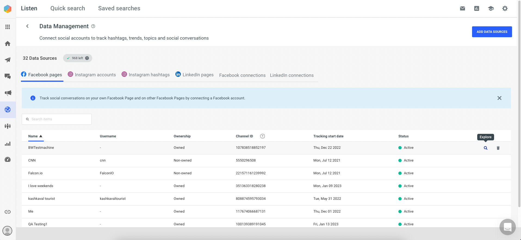The width and height of the screenshot is (521, 240).
Task: Open Saved searches
Action: (x=119, y=8)
